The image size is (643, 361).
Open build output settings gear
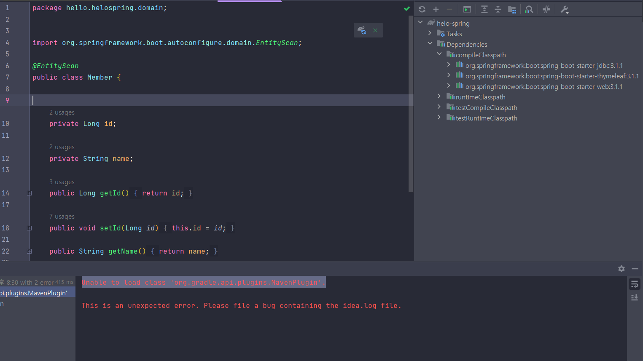click(621, 269)
